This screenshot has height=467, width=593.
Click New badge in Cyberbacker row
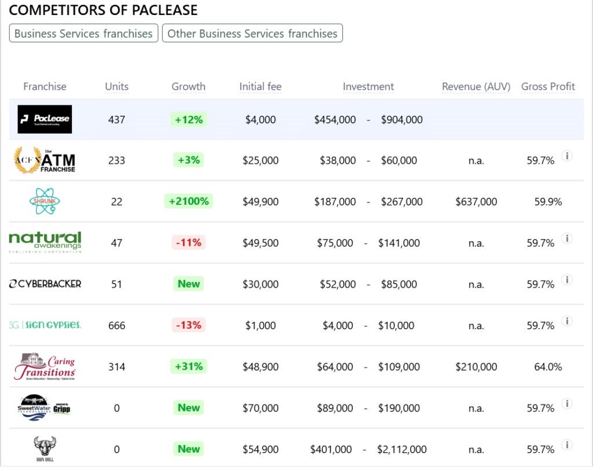click(188, 284)
